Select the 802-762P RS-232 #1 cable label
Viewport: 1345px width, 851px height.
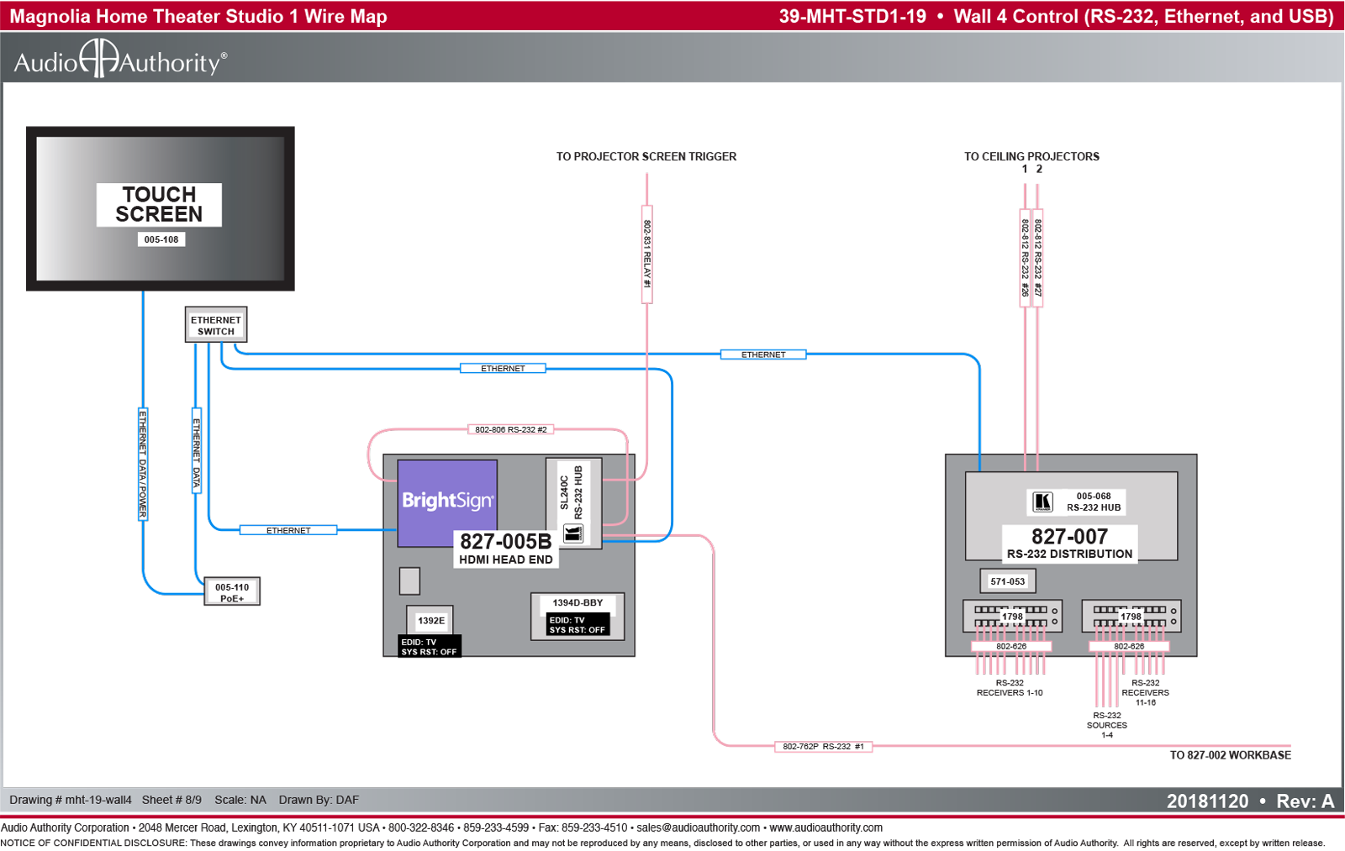tap(823, 746)
